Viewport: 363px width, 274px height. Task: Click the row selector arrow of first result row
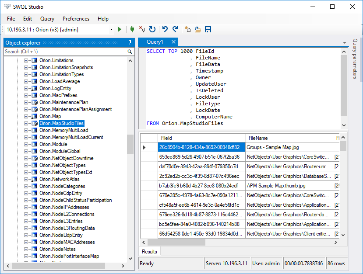(144, 147)
